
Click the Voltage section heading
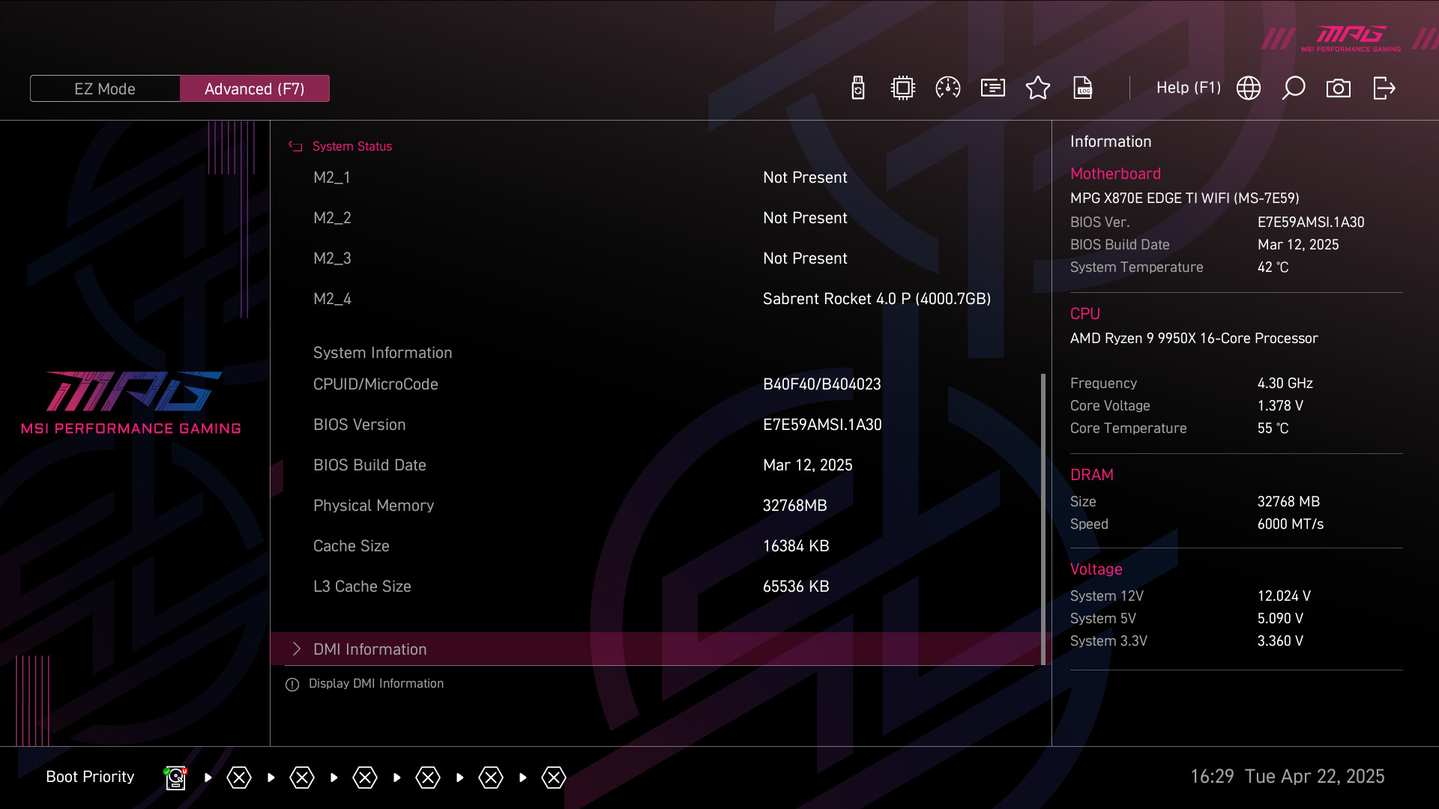1096,569
